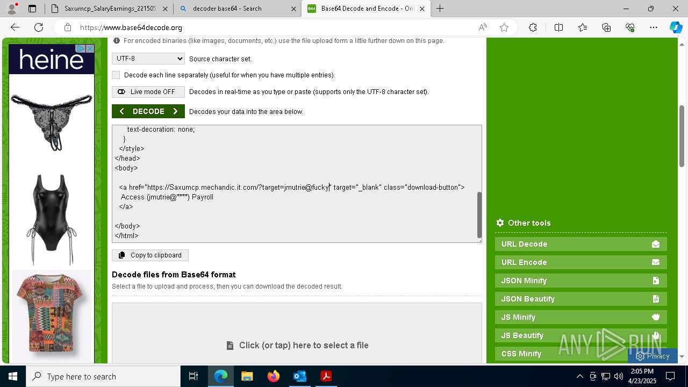This screenshot has height=387, width=688.
Task: Close the heine advertisement
Action: click(x=90, y=48)
